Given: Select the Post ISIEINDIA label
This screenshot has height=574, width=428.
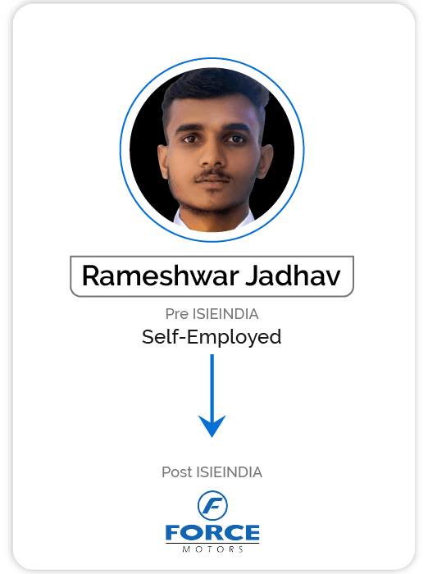Looking at the screenshot, I should (212, 472).
